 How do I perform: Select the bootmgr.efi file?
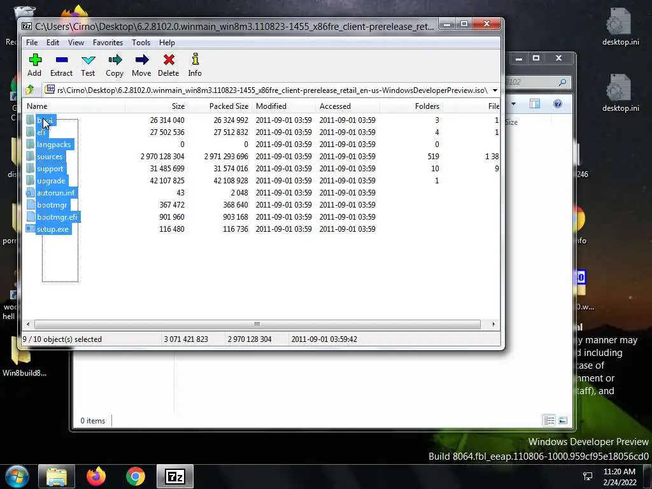point(57,217)
